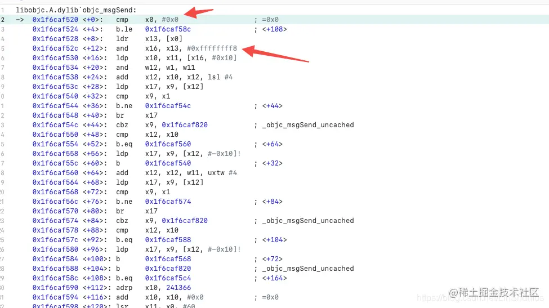The image size is (549, 308).
Task: Click the comment '; <+104>'
Action: coord(270,239)
